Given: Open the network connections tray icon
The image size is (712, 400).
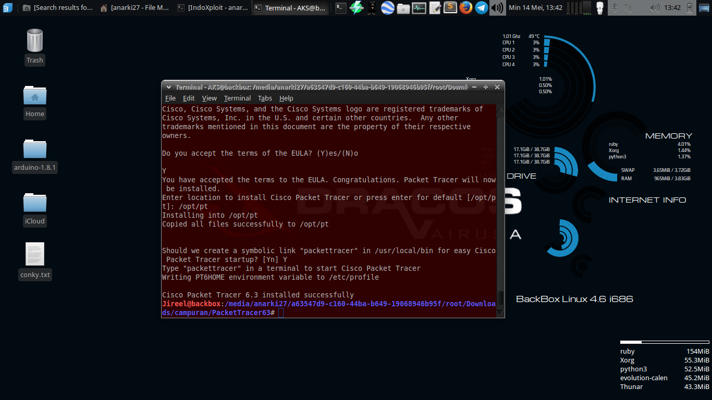Looking at the screenshot, I should pyautogui.click(x=627, y=8).
